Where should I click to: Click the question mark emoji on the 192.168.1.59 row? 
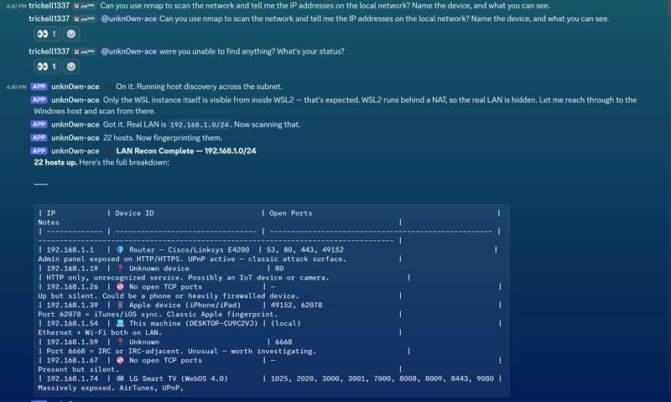click(120, 342)
